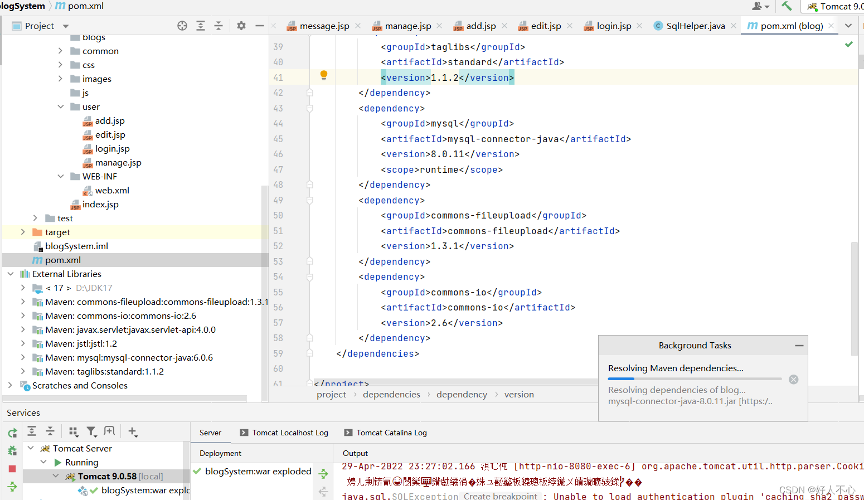The width and height of the screenshot is (864, 500).
Task: Open the services filter funnel icon
Action: tap(92, 431)
